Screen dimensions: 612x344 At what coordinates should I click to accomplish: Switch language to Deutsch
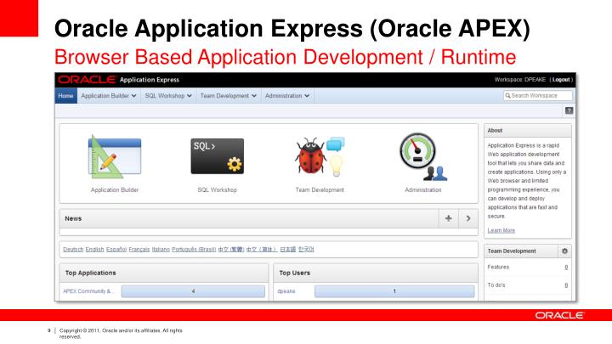73,249
